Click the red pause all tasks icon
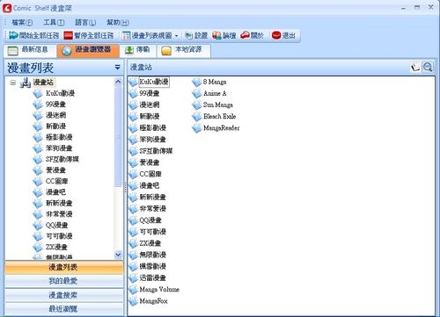Screen dimensions: 440x317 pyautogui.click(x=68, y=35)
